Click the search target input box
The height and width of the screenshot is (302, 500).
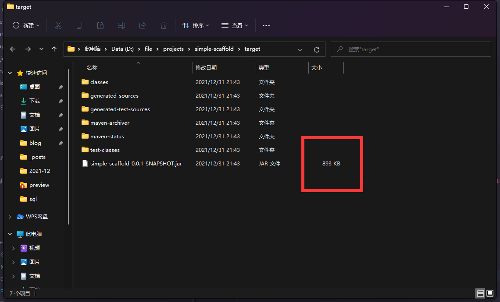point(414,49)
